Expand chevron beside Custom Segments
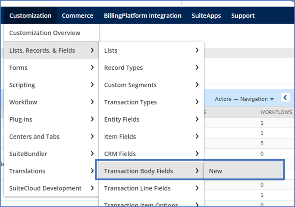The width and height of the screenshot is (295, 207). click(x=197, y=84)
